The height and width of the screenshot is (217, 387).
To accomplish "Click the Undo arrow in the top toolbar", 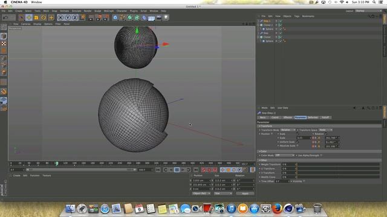I will 5,17.
